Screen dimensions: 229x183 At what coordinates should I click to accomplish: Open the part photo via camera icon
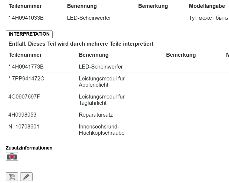click(x=12, y=156)
